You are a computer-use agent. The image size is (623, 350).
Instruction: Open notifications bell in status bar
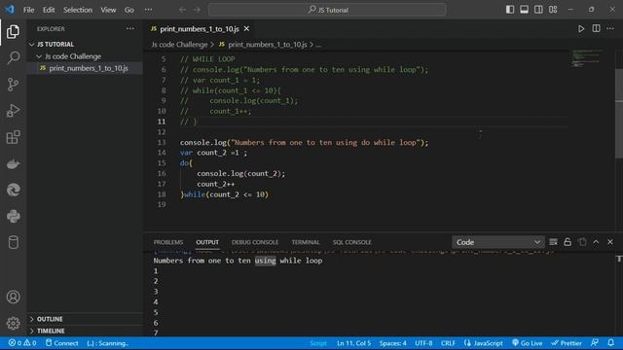click(611, 343)
